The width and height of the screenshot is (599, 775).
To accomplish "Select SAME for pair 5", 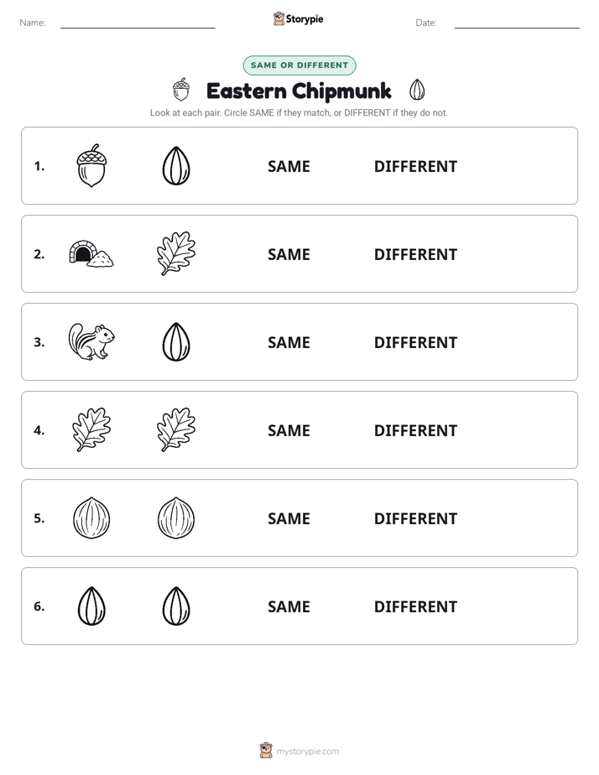I will [x=289, y=518].
